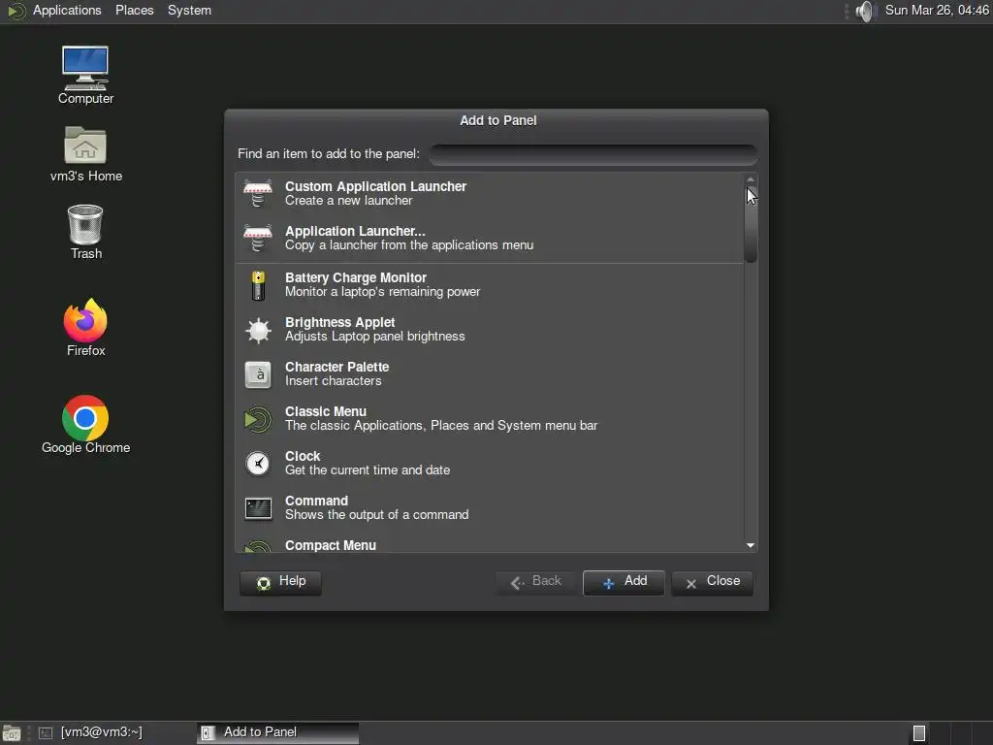Viewport: 993px width, 745px height.
Task: Select the Add to Panel taskbar entry
Action: click(278, 732)
